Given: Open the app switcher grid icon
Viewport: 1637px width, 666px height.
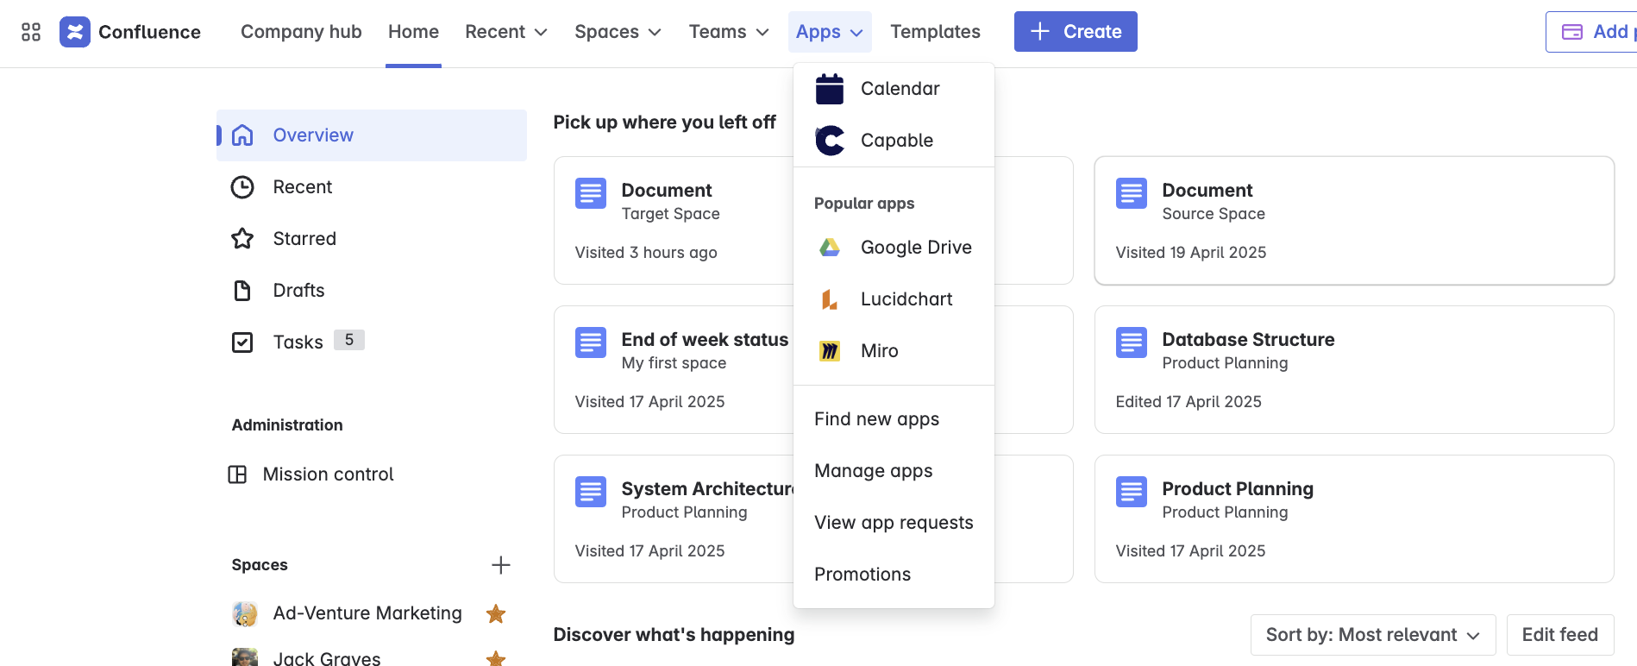Looking at the screenshot, I should point(31,31).
